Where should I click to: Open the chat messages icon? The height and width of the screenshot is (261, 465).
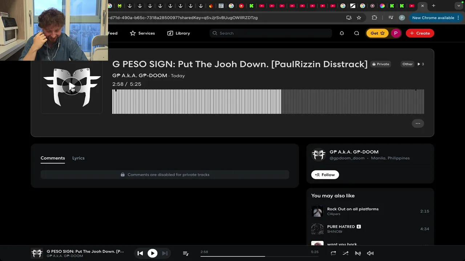click(x=356, y=33)
